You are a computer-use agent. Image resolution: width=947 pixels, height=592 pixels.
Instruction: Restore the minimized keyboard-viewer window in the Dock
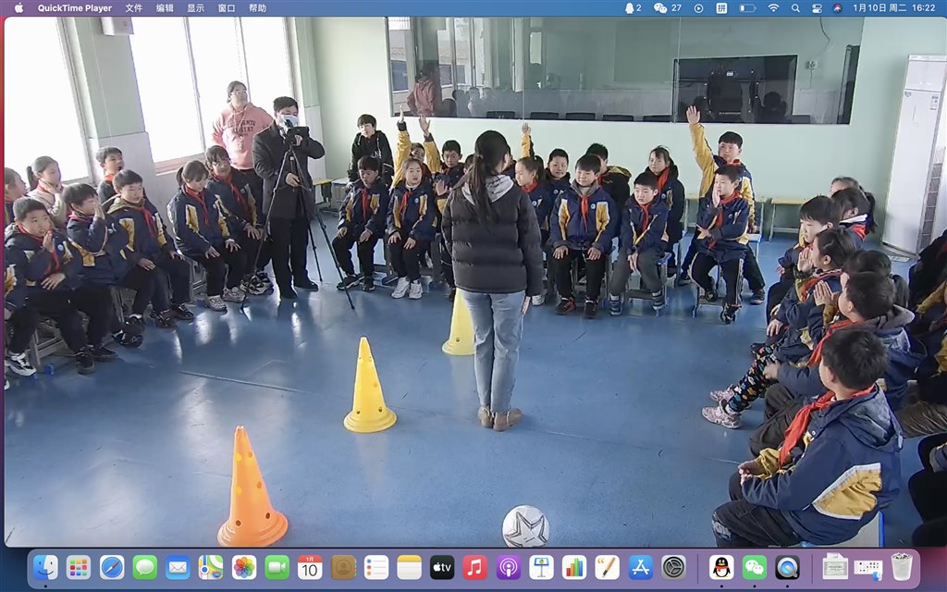point(868,568)
